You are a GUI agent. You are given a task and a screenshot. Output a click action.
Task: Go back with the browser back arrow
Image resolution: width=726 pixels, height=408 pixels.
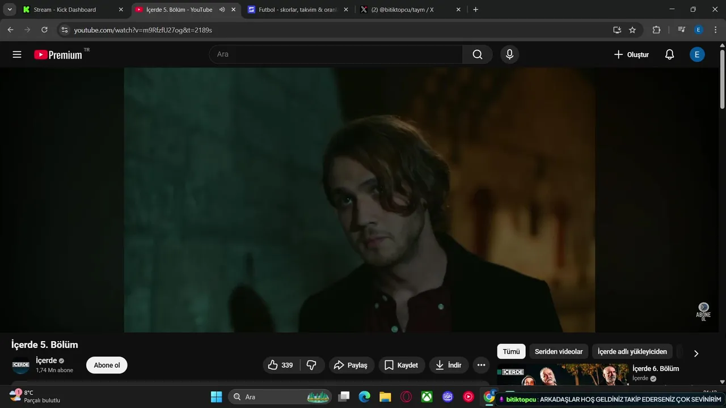(x=10, y=29)
